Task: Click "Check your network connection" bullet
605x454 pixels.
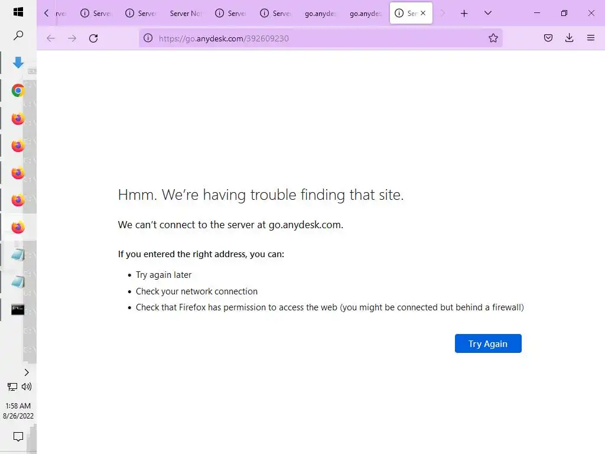Action: coord(196,291)
